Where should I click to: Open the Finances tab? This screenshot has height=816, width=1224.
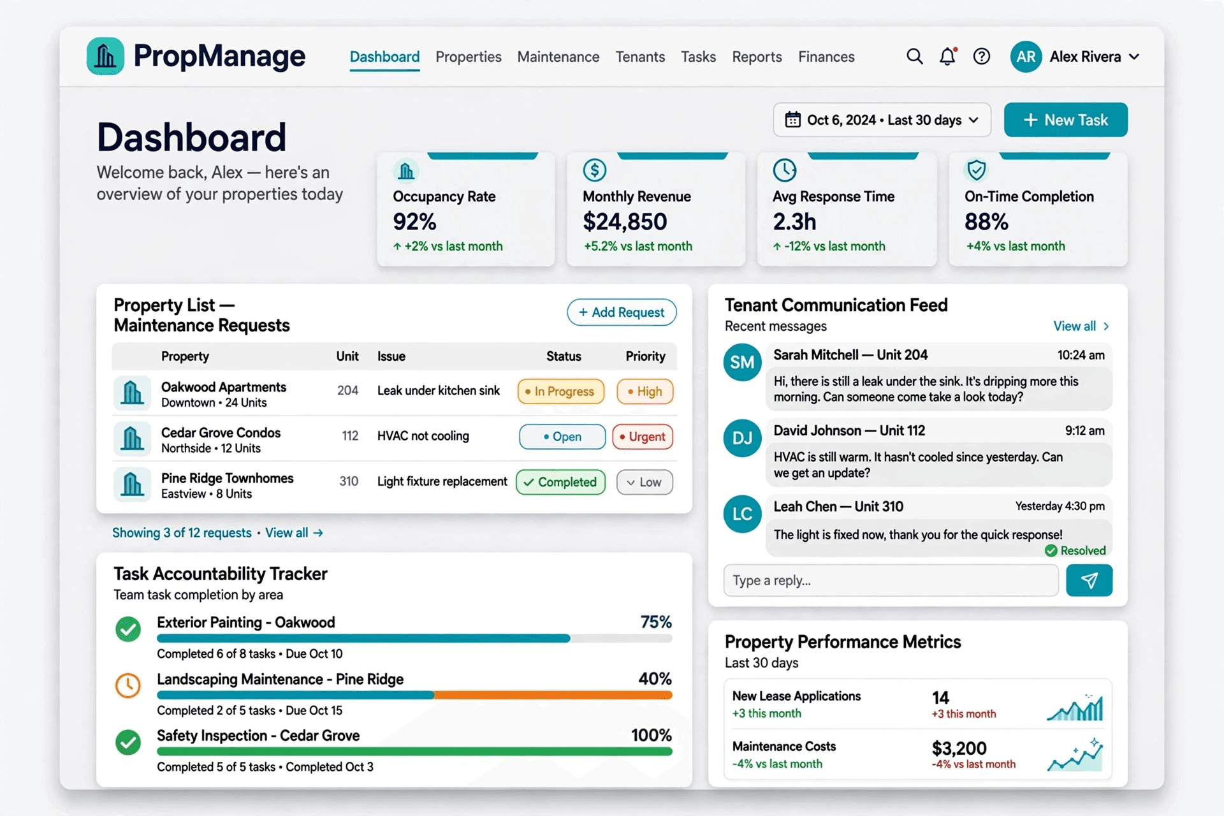click(826, 57)
